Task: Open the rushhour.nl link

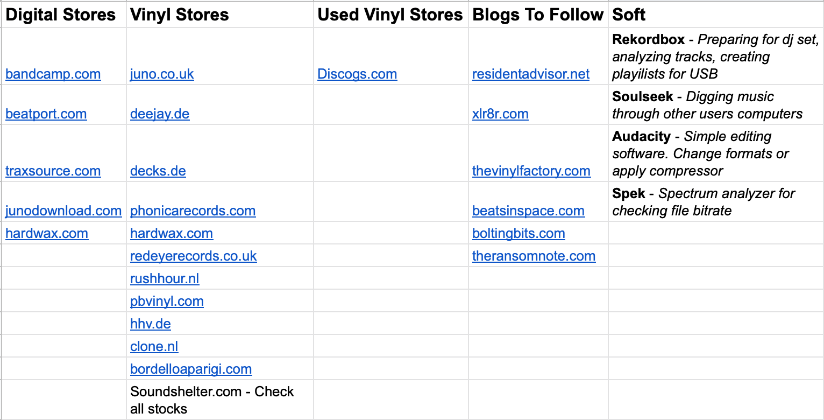Action: tap(165, 278)
